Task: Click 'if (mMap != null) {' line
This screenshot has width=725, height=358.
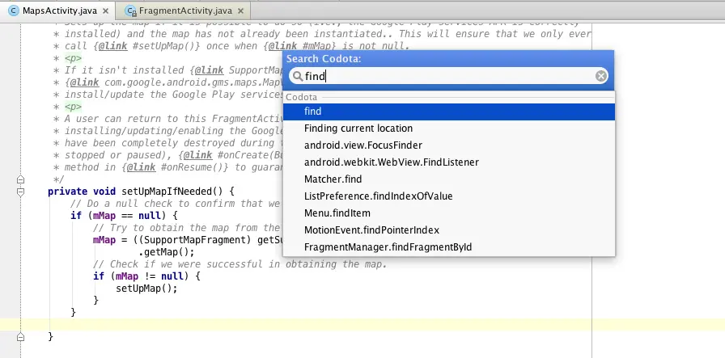Action: (x=146, y=276)
